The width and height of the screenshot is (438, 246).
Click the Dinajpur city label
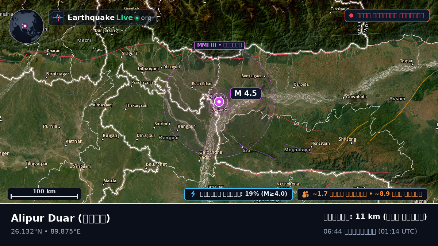click(146, 136)
